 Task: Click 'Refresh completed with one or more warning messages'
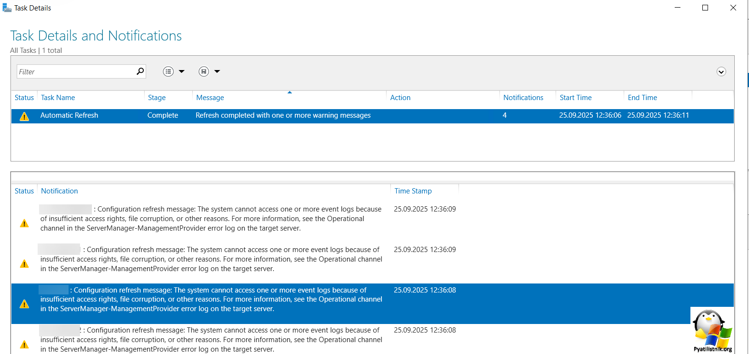283,115
